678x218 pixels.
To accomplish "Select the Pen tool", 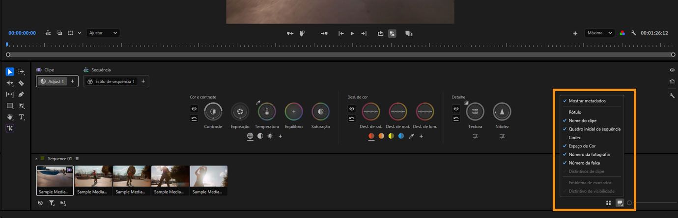I will point(21,95).
